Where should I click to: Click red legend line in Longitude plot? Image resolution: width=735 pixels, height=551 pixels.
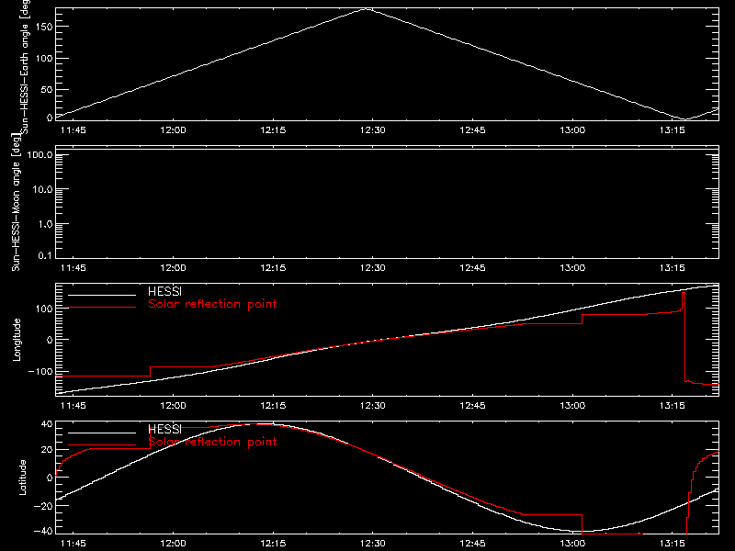point(102,308)
